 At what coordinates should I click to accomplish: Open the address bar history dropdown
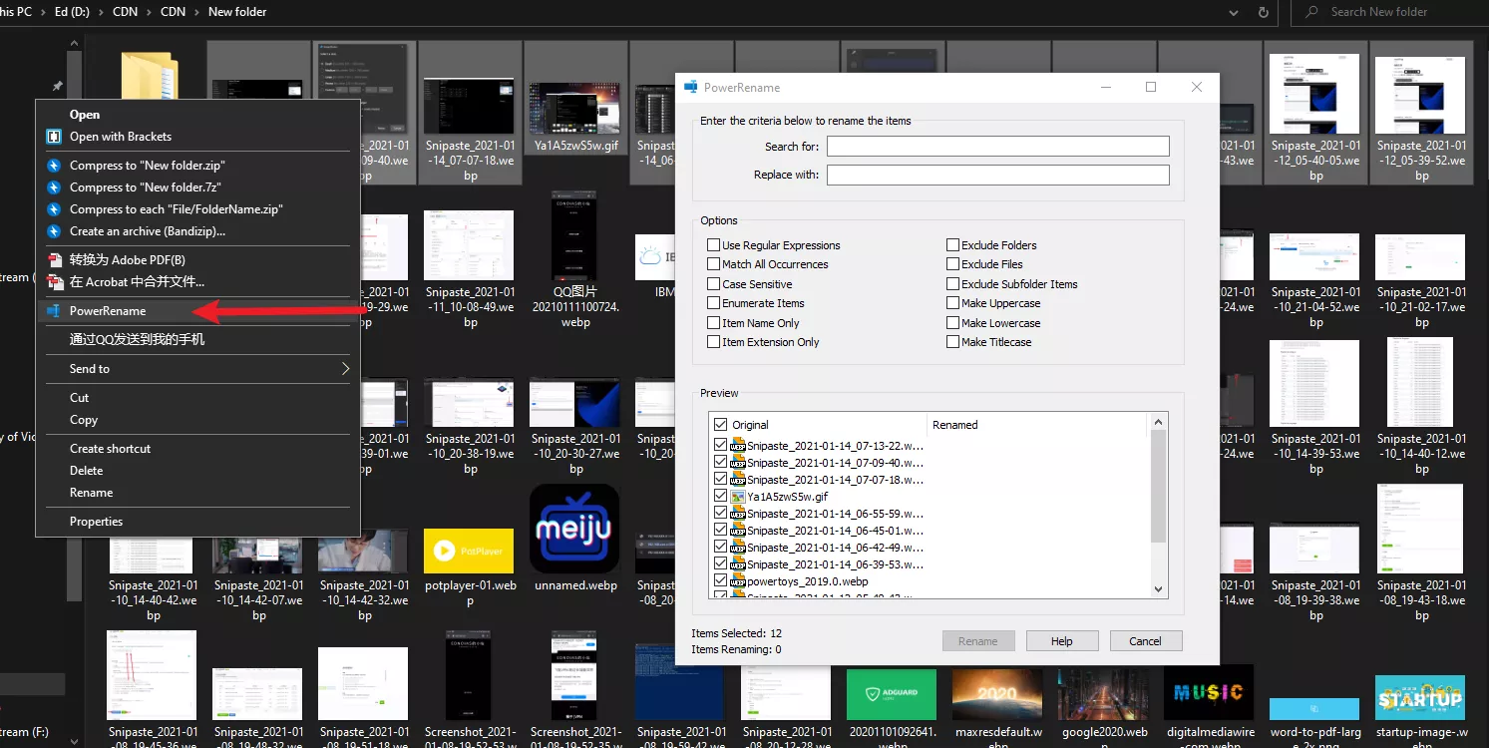click(1236, 12)
